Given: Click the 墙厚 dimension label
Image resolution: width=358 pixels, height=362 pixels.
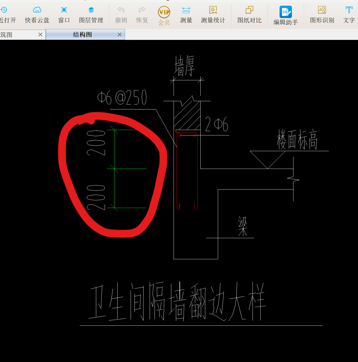Looking at the screenshot, I should point(185,66).
